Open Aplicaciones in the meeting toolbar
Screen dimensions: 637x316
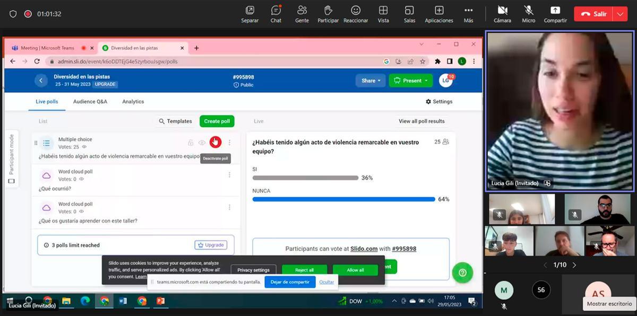439,14
